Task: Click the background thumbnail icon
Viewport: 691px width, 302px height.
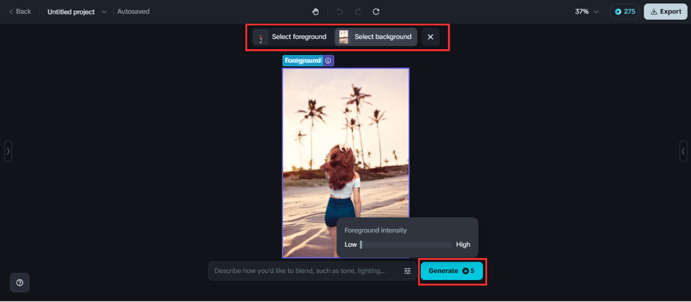Action: [343, 37]
